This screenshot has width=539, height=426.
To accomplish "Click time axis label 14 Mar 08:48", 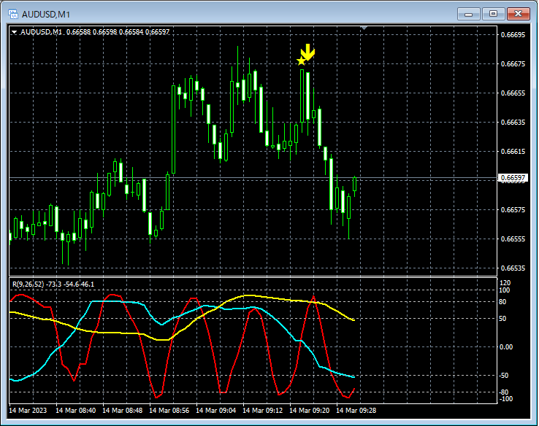I will tap(123, 410).
